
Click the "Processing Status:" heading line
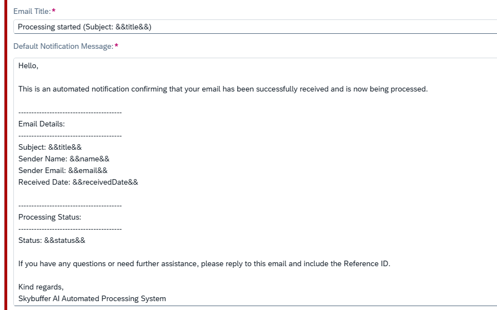coord(49,217)
